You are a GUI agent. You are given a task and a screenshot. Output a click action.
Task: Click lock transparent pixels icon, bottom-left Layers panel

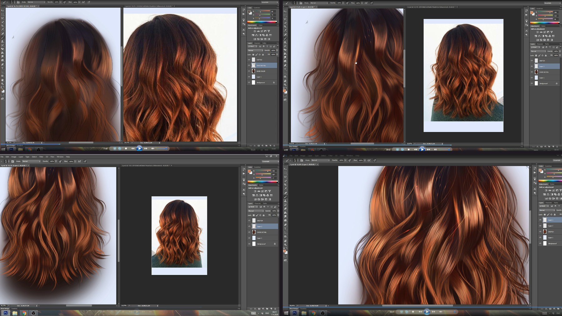click(254, 215)
